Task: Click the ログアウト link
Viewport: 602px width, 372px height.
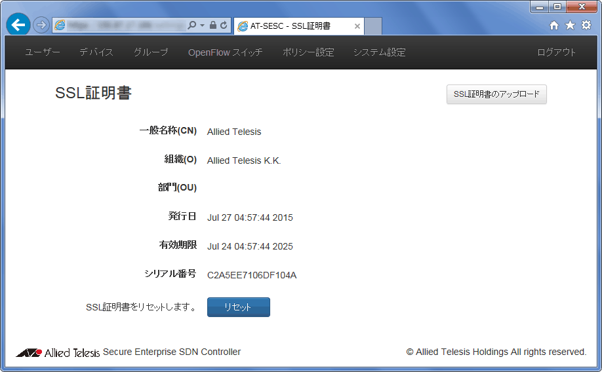Action: click(x=556, y=52)
